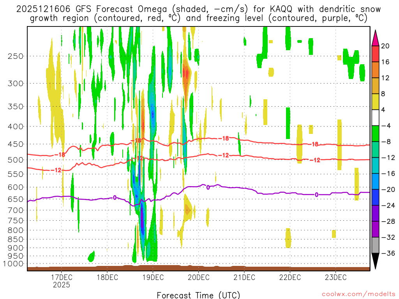The height and width of the screenshot is (299, 399).
Task: Click the gray swatch between -32 and -36
Action: point(375,245)
